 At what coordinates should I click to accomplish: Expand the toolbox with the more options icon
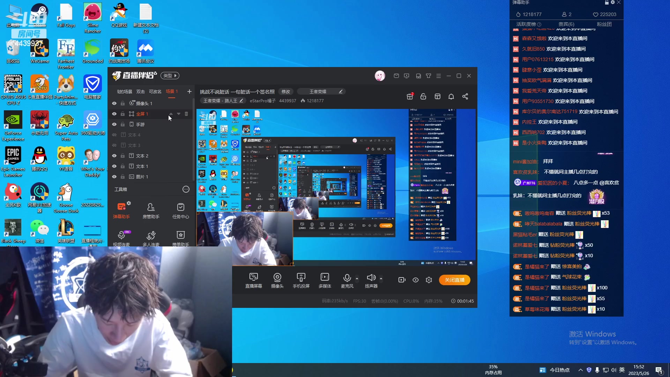tap(186, 189)
